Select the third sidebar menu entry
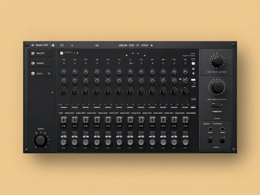 (x=41, y=74)
